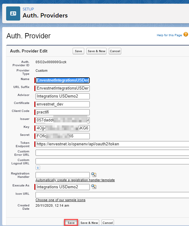
Task: Select the Auth. Provider ID value 0SO2w000000Gxzk
Action: 51,62
